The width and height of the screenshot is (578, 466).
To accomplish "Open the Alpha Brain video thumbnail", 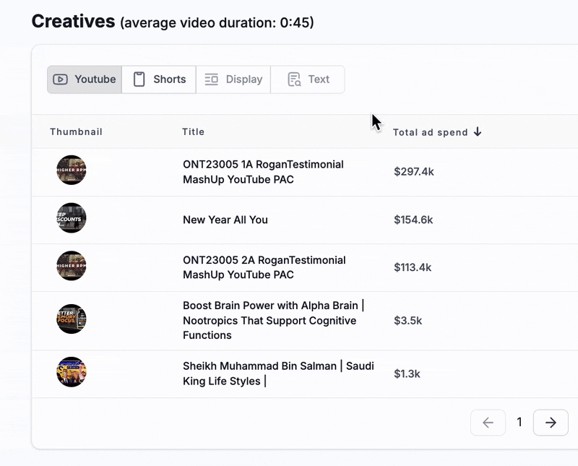I will point(71,319).
